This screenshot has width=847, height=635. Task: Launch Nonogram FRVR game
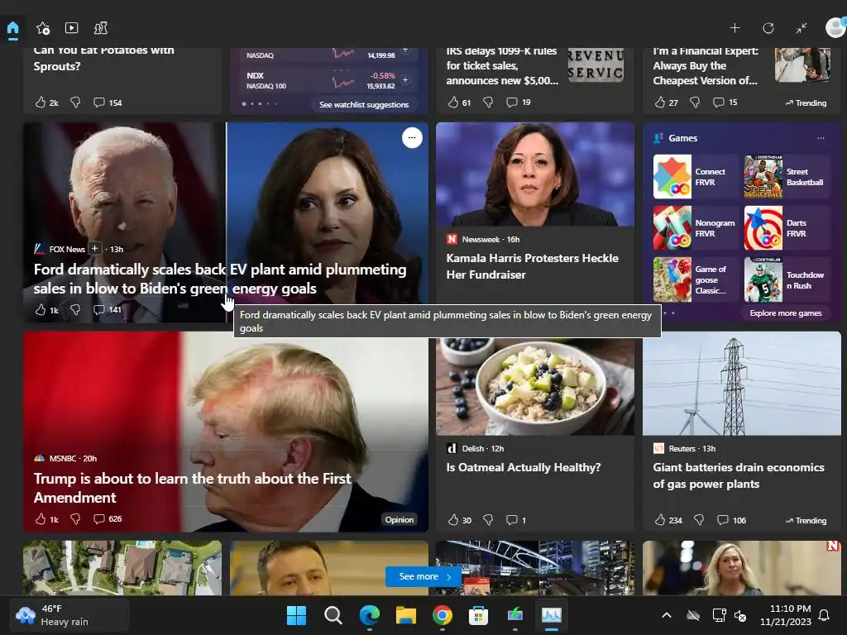point(695,228)
